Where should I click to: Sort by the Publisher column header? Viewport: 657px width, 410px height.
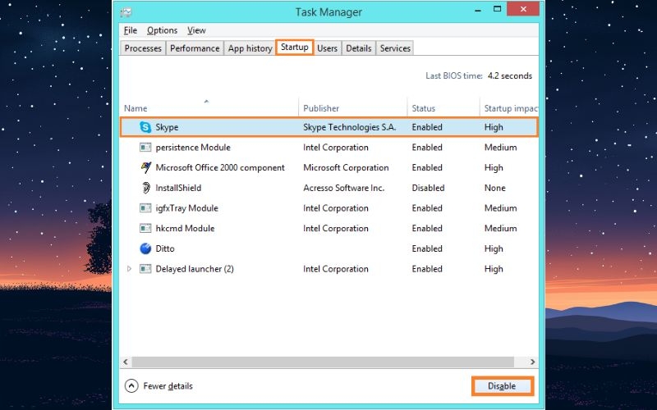tap(321, 108)
